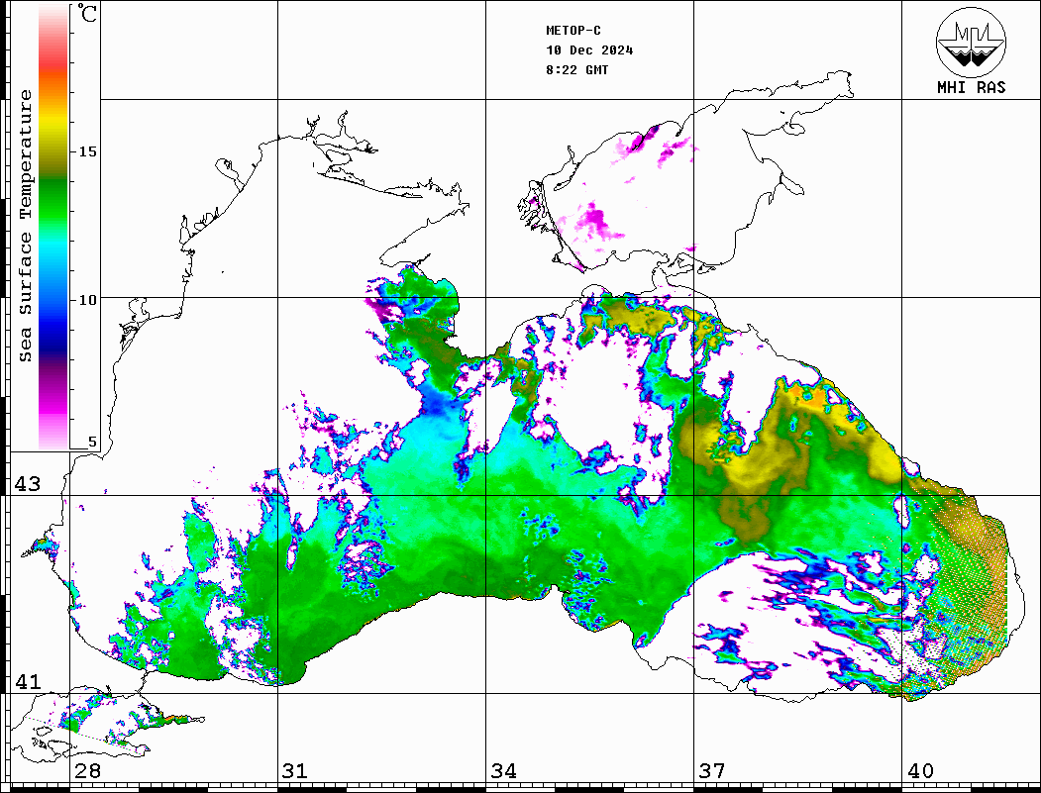Viewport: 1041px width, 793px height.
Task: Click the METOP-C satellite label
Action: [x=573, y=31]
